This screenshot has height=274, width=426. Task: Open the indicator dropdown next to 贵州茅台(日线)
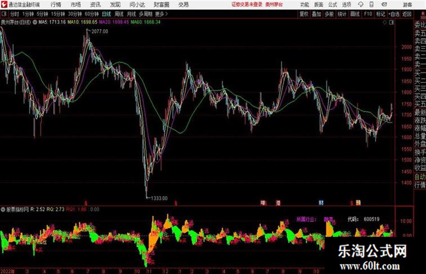35,22
